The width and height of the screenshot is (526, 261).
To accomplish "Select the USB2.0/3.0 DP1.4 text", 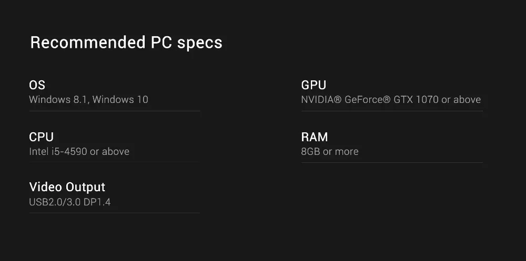I will click(x=69, y=202).
